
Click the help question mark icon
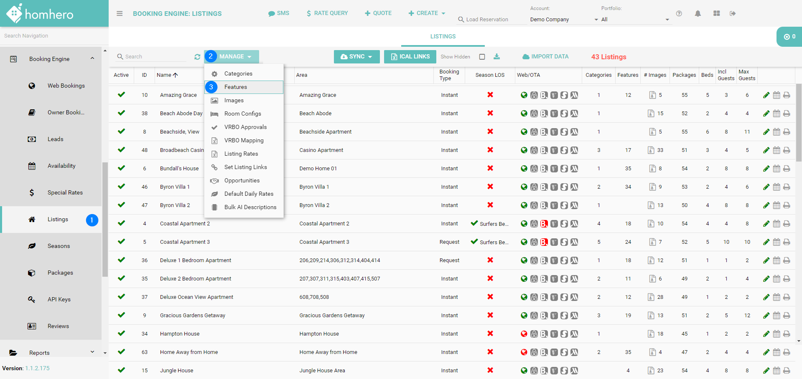pyautogui.click(x=679, y=13)
